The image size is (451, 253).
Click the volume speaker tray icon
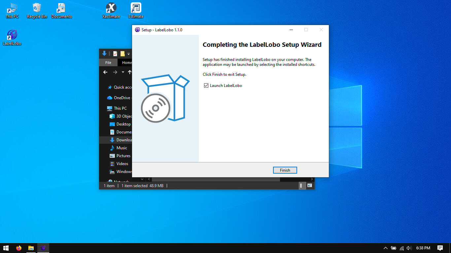pos(409,248)
